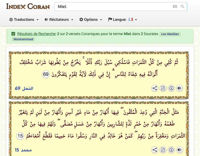Open the النحل 69 verse link
Screen dimensions: 200x156
coord(24,88)
